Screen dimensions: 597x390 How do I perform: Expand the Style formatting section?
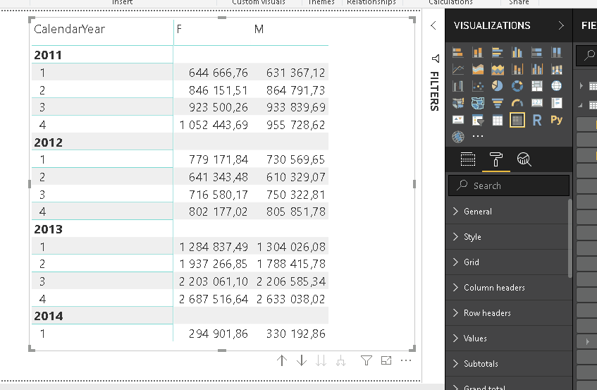point(509,237)
